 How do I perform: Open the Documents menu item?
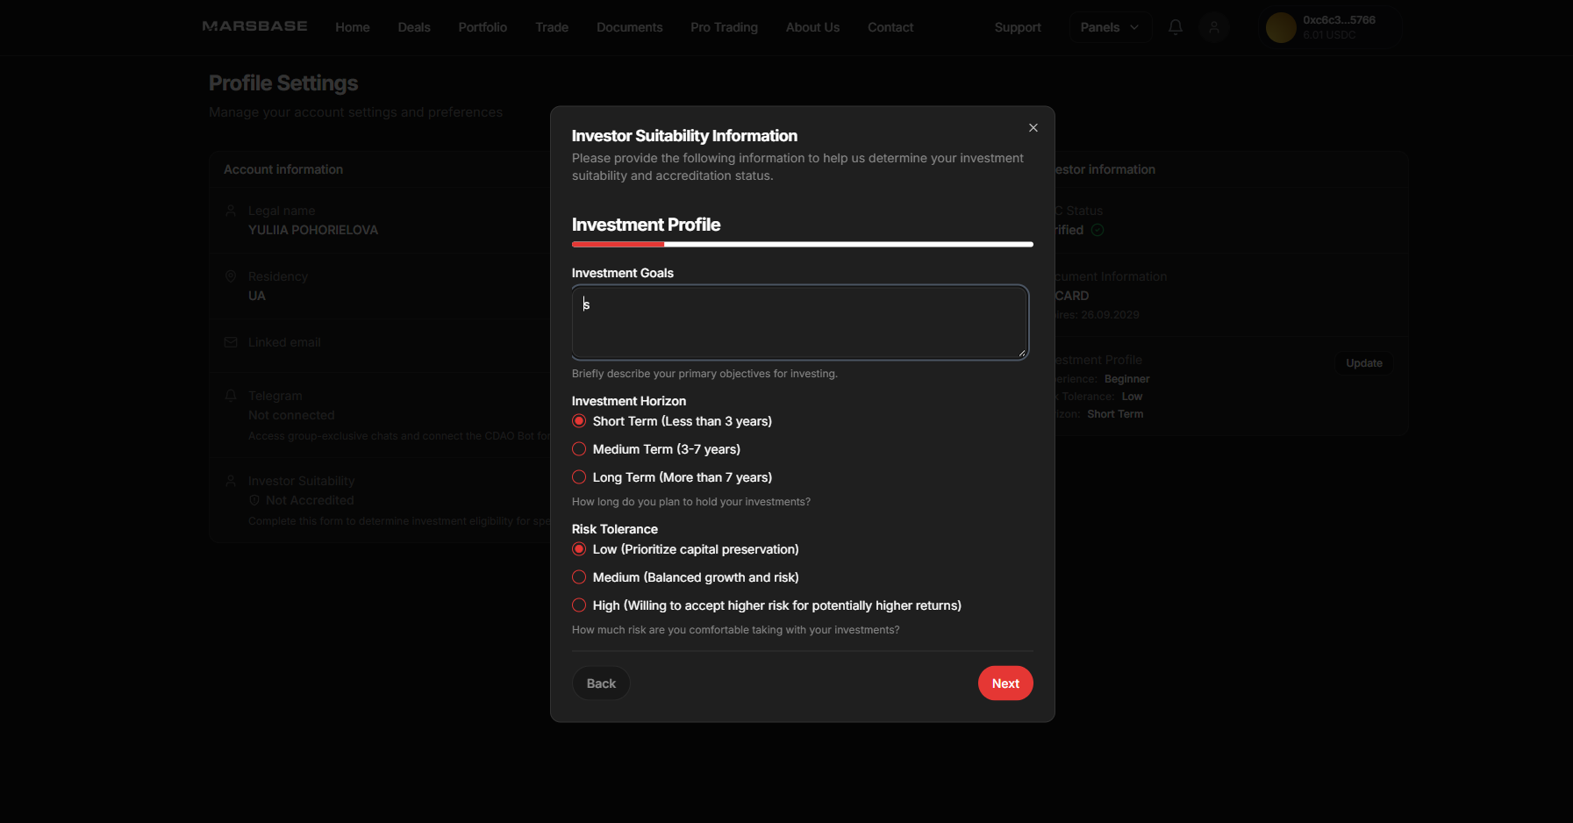(x=629, y=27)
